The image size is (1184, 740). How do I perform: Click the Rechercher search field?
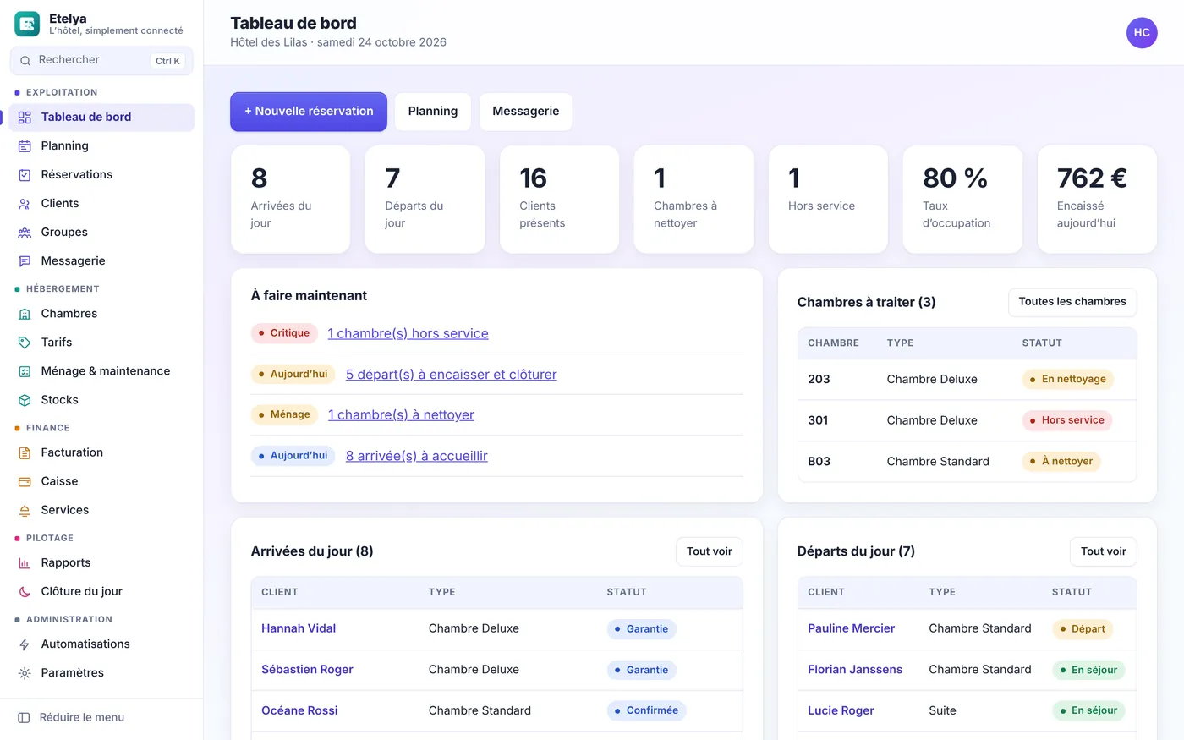tap(101, 60)
